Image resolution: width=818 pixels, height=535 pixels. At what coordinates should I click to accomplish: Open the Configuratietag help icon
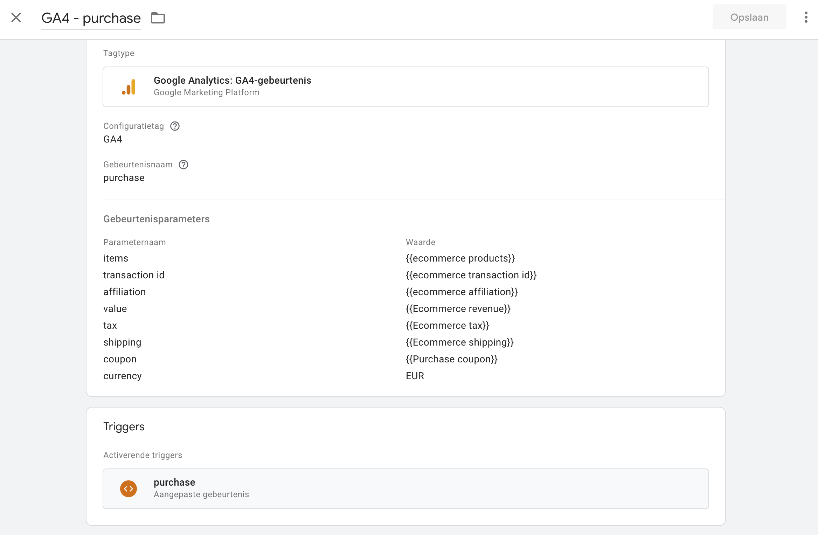pyautogui.click(x=175, y=126)
